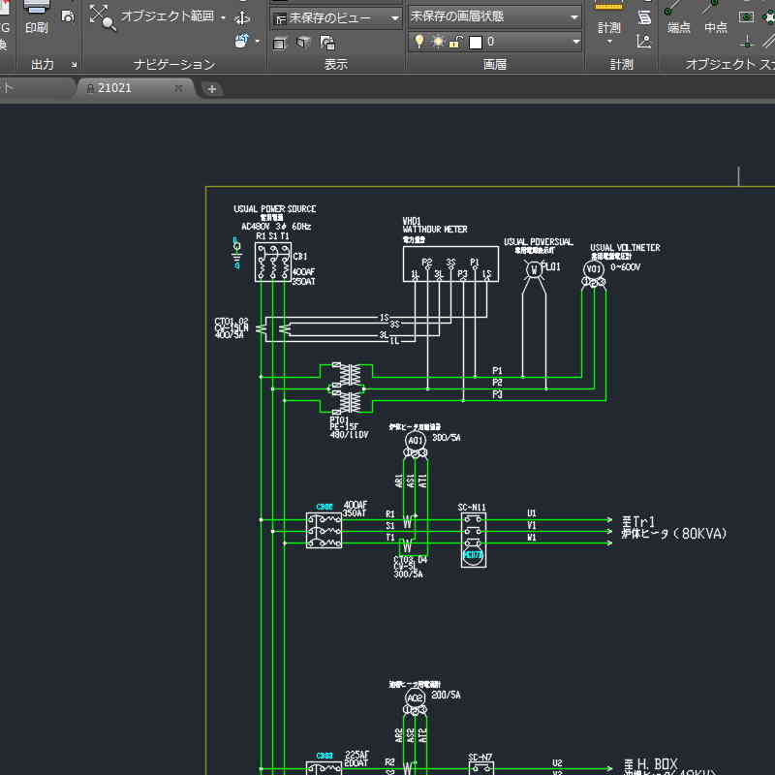Click the ID point coordinate icon
Screen dimensions: 775x775
pyautogui.click(x=644, y=42)
